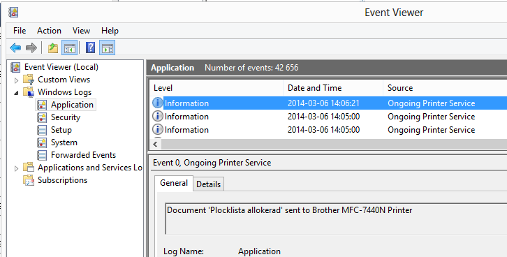Click the System log icon
The height and width of the screenshot is (257, 507).
42,142
